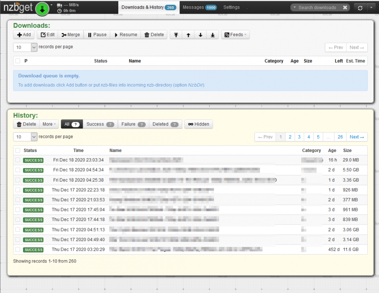379x293 pixels.
Task: Check the row dated Dec 18 2020 04:25:38
Action: [x=18, y=180]
